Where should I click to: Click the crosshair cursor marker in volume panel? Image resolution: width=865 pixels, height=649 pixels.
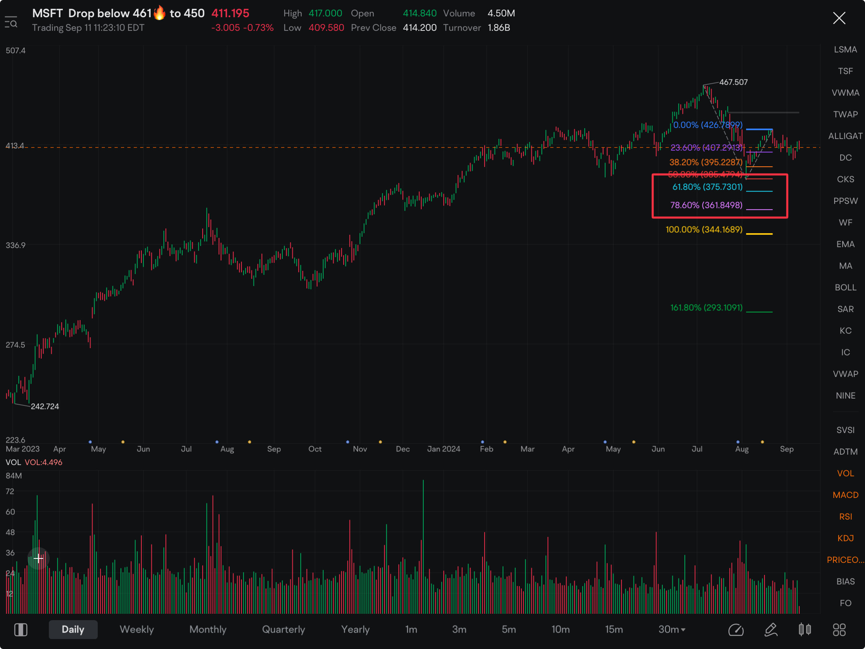click(38, 558)
